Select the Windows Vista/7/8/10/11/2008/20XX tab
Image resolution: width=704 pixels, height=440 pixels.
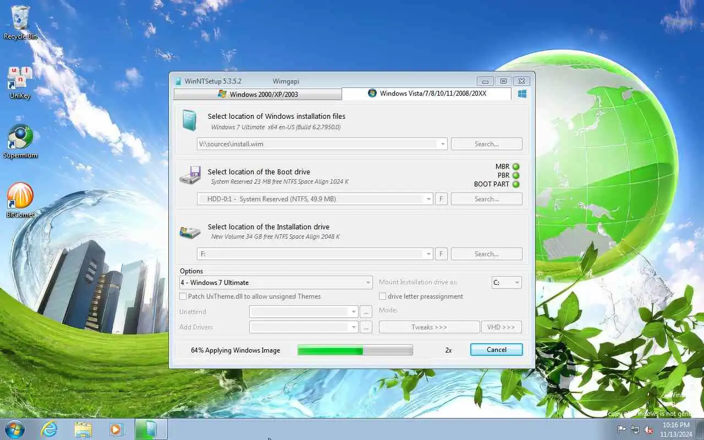[x=427, y=94]
